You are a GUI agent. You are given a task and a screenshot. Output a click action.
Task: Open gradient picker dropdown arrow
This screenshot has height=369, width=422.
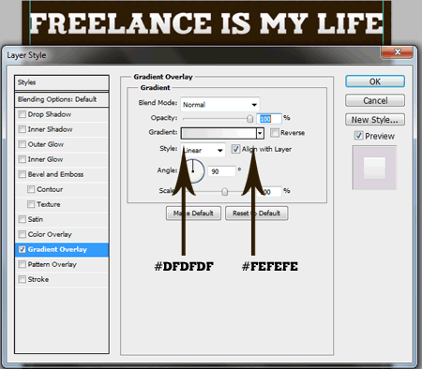coord(260,133)
